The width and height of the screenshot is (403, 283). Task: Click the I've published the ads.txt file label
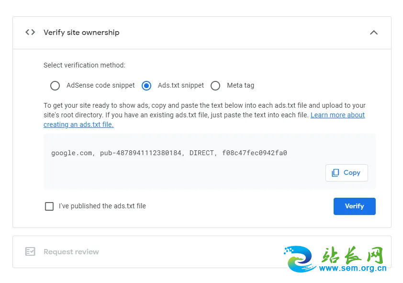coord(102,206)
